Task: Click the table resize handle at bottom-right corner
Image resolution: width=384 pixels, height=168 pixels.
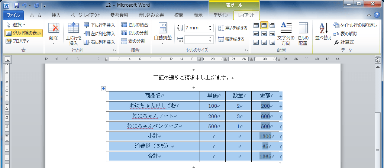Action: tap(280, 163)
